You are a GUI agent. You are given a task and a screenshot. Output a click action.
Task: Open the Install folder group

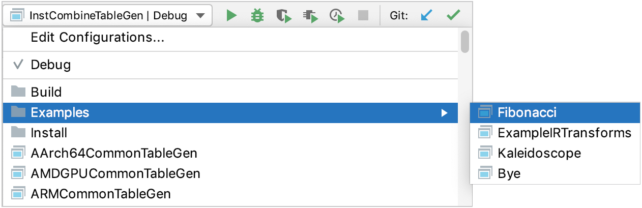point(230,133)
